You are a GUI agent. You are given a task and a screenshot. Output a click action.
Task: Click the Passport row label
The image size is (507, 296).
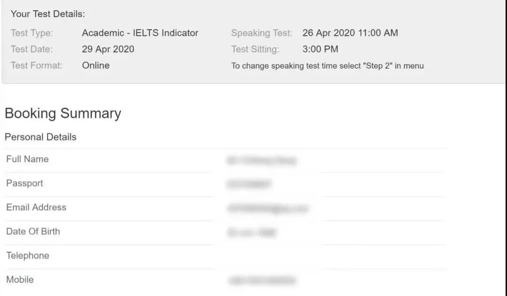pos(25,183)
